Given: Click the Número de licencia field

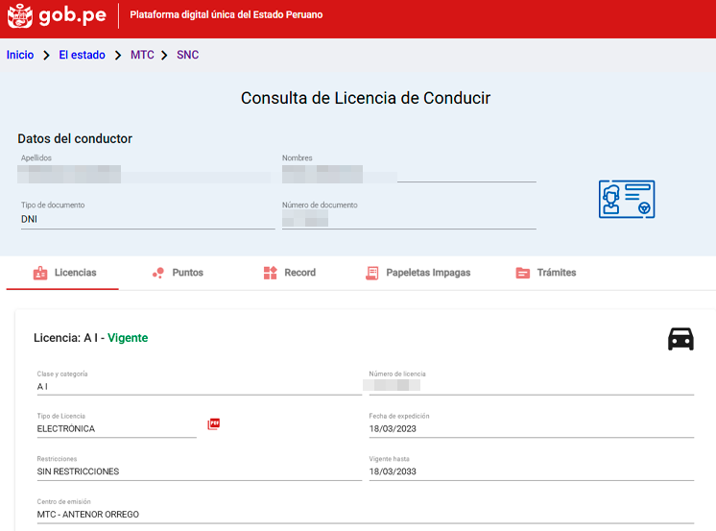Looking at the screenshot, I should click(x=532, y=386).
